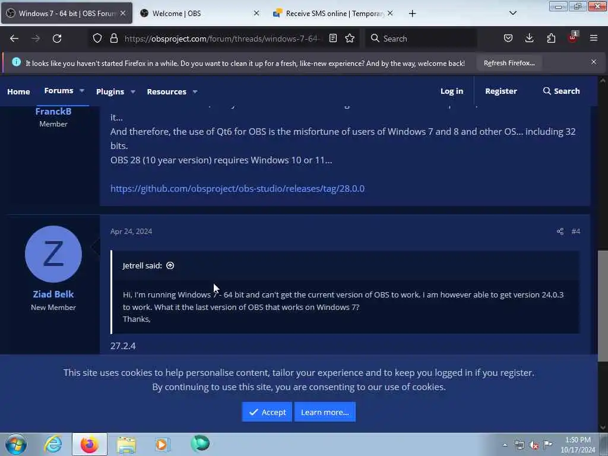Open the Plugins nav link
This screenshot has width=608, height=456.
110,91
